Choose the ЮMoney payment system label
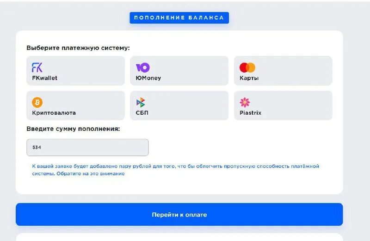Viewport: 370px width, 241px height. [148, 78]
